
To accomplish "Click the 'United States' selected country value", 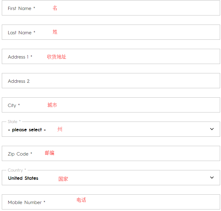I will point(23,178).
